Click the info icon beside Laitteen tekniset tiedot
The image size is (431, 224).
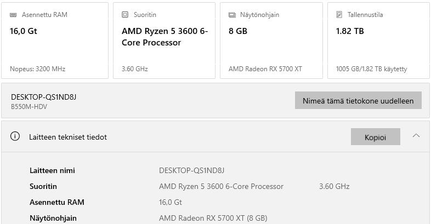[15, 137]
